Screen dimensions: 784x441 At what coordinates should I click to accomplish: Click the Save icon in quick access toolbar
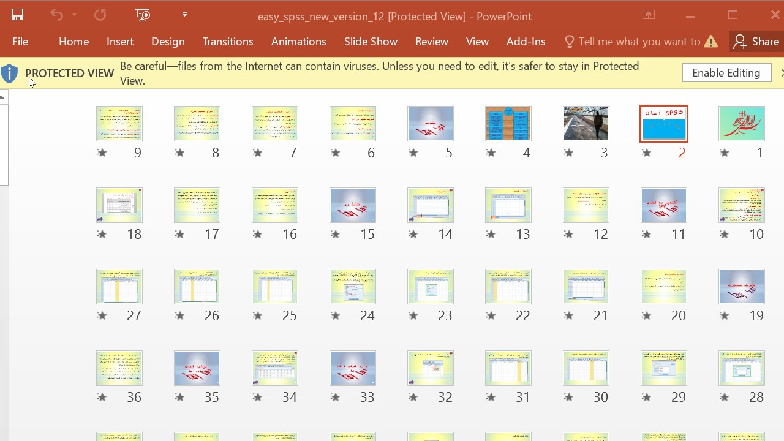(17, 15)
